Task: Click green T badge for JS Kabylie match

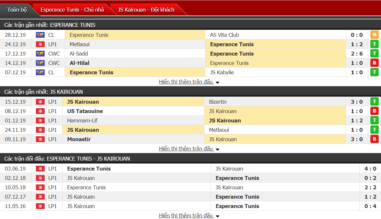Action: (375, 72)
